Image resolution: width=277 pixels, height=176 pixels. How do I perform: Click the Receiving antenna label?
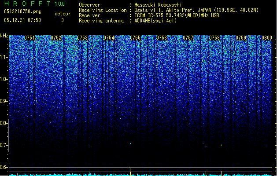click(101, 21)
